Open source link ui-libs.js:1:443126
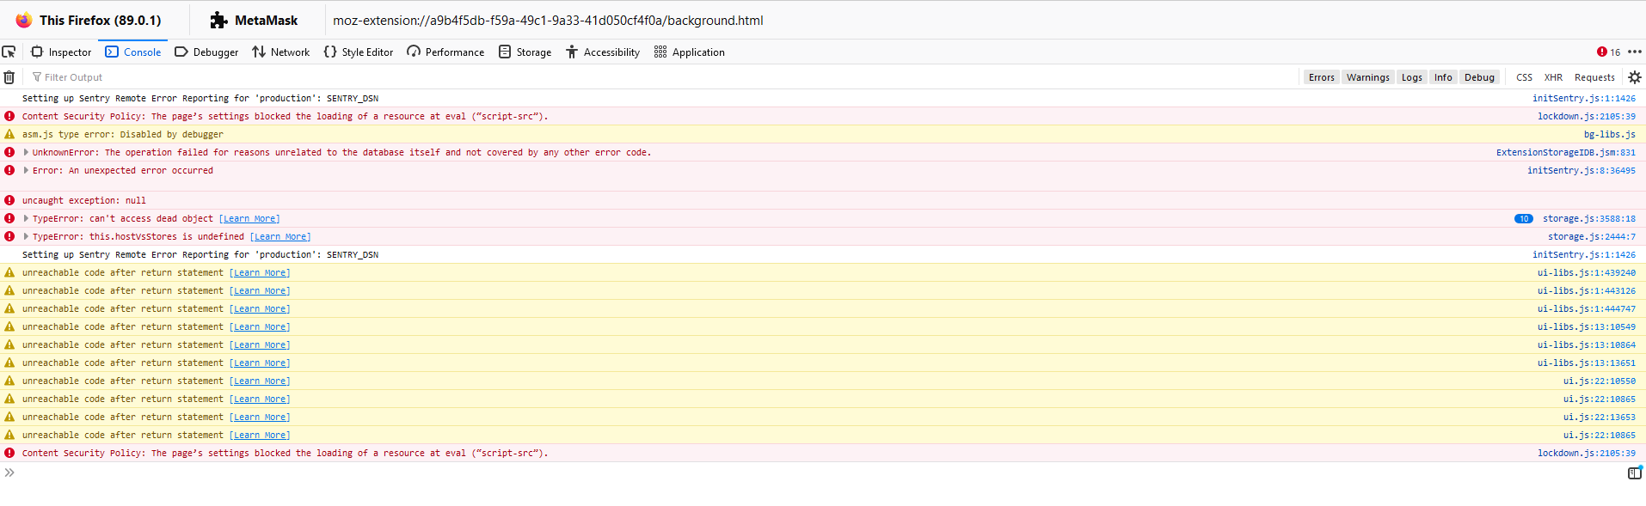1646x506 pixels. 1586,290
